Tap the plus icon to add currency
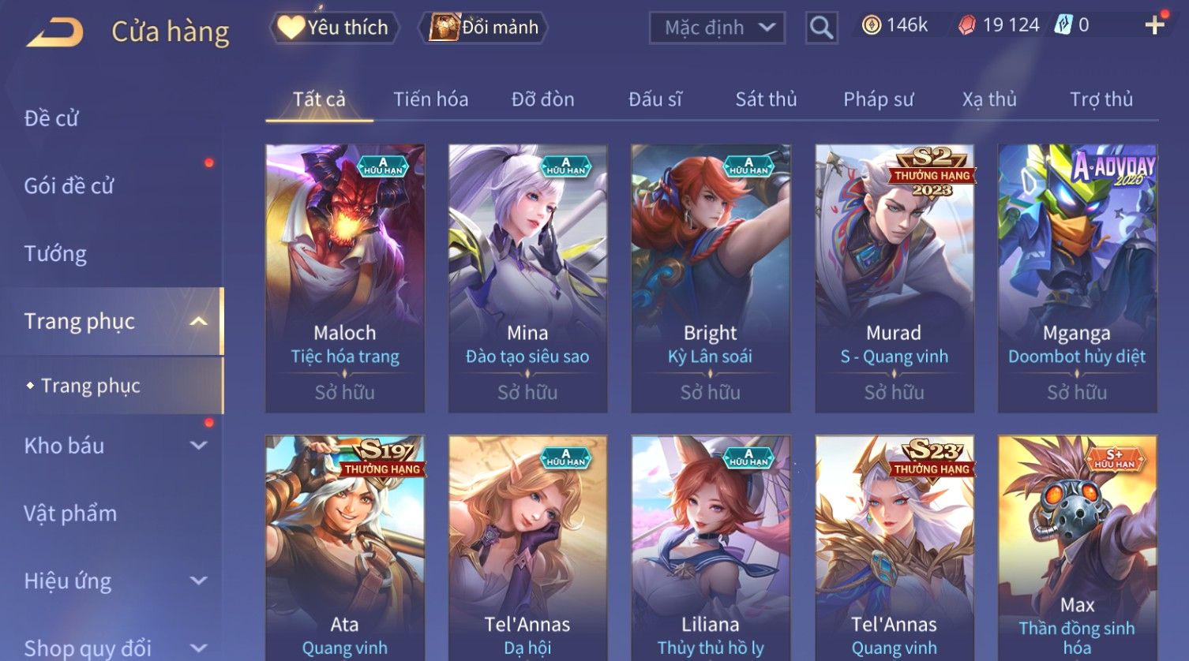 pyautogui.click(x=1154, y=25)
